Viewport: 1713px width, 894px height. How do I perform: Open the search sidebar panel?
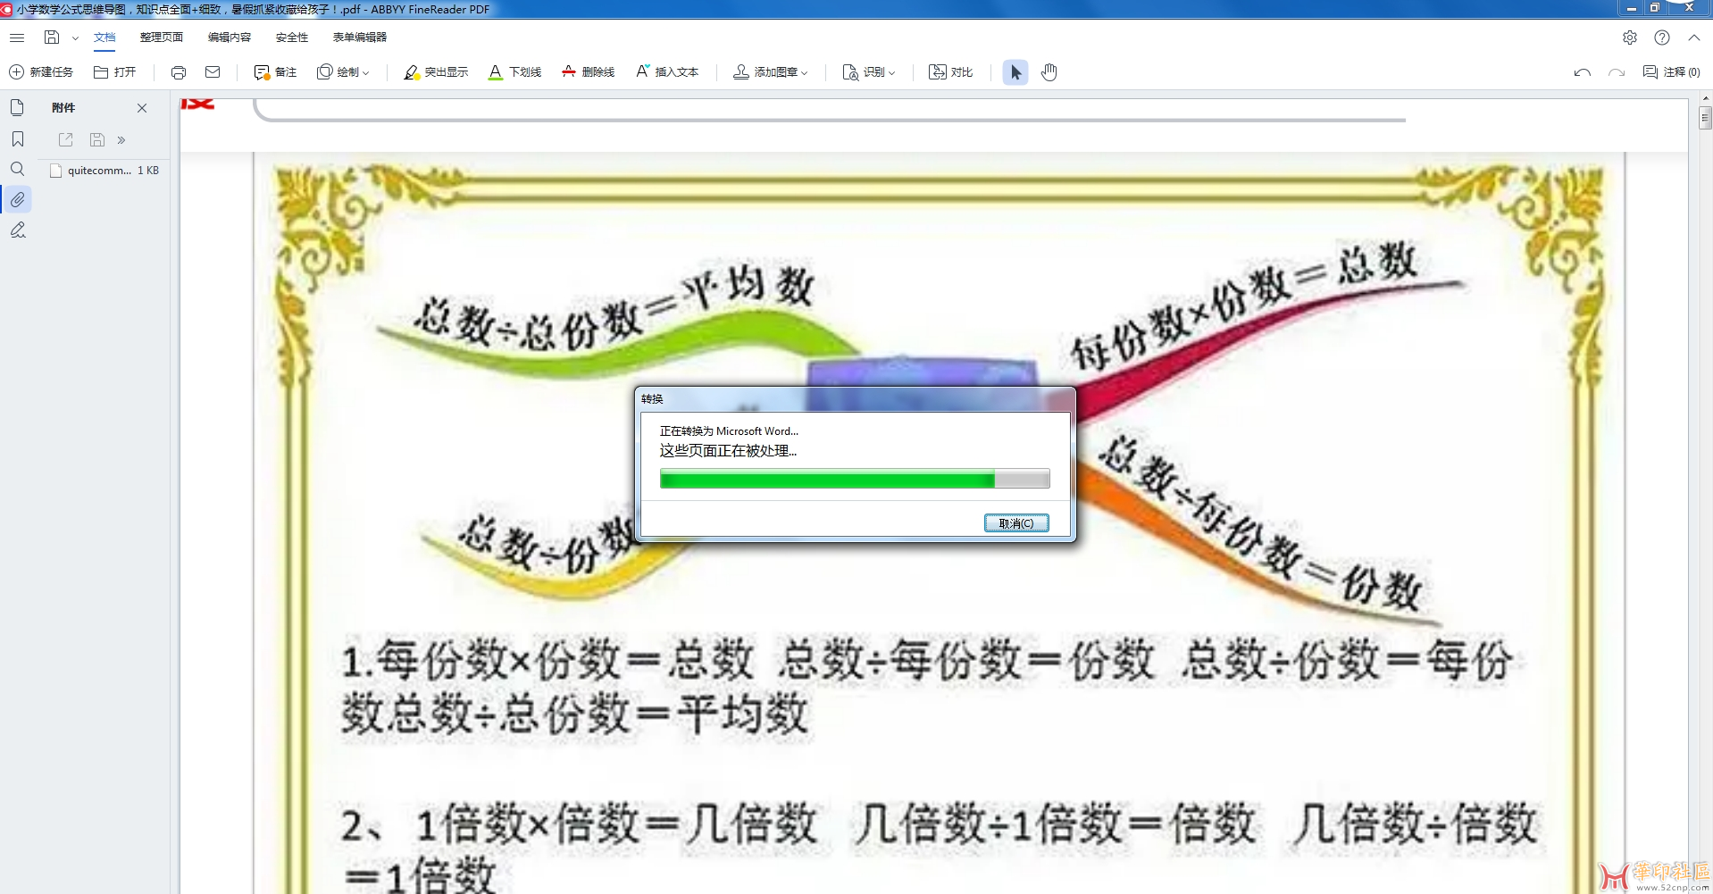tap(18, 169)
